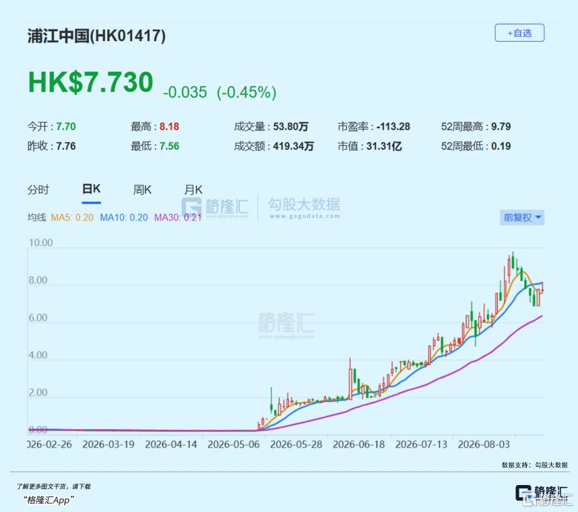
Task: Click the 2026-08-03 date axis marker
Action: [x=484, y=444]
